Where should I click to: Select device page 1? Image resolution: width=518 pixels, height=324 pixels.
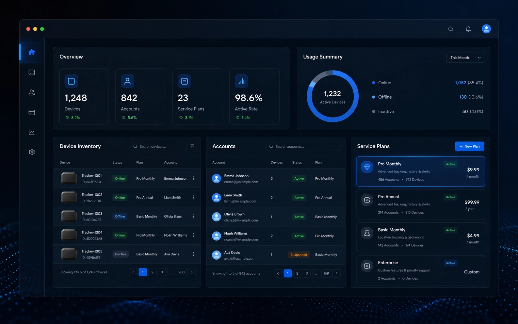click(x=143, y=272)
